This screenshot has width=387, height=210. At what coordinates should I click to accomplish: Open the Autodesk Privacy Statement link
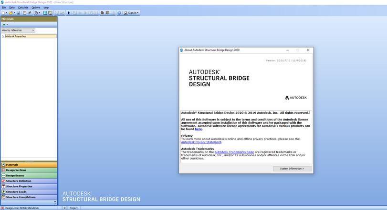coord(201,142)
